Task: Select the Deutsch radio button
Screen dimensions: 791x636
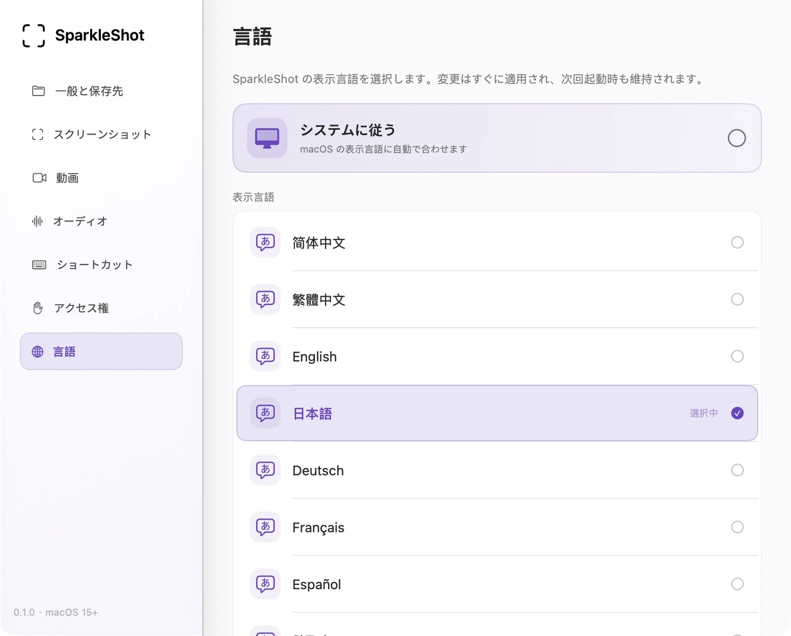Action: [x=737, y=470]
